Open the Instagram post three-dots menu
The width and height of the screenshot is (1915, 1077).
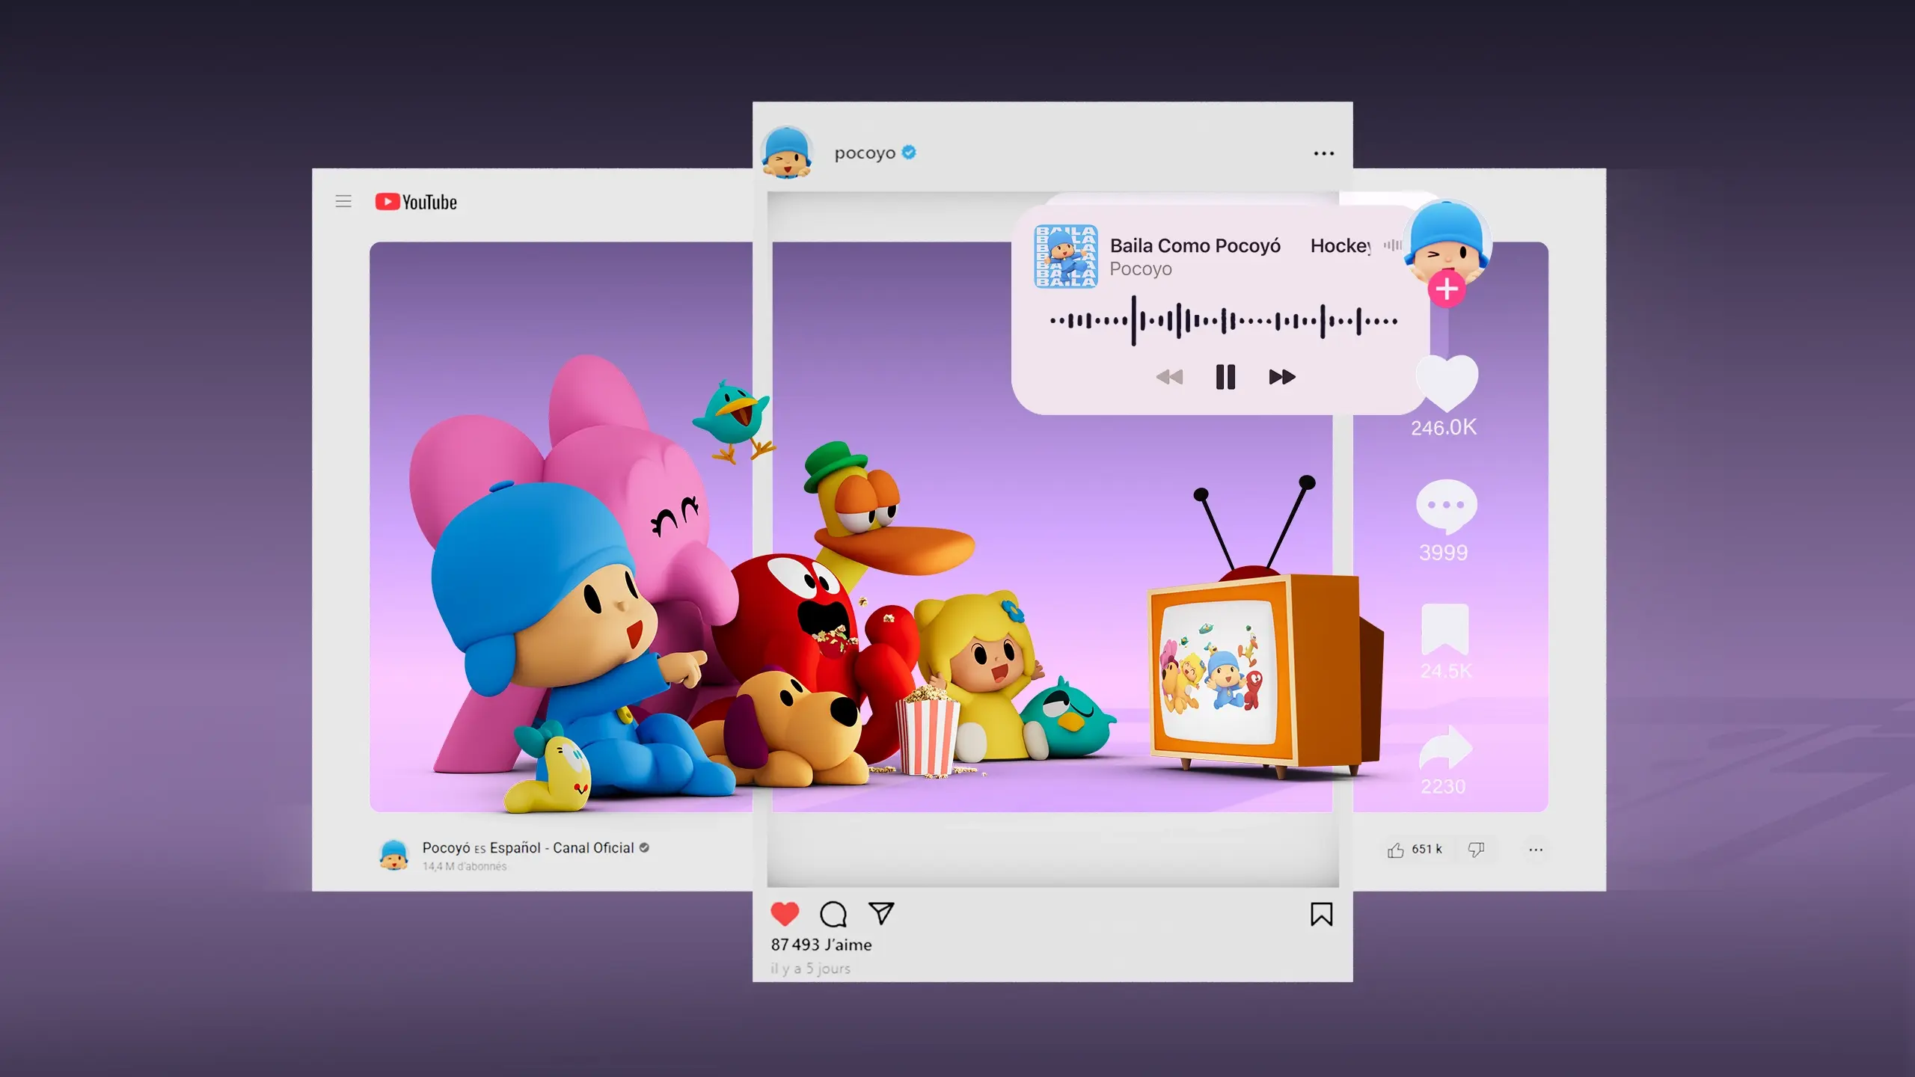1323,153
